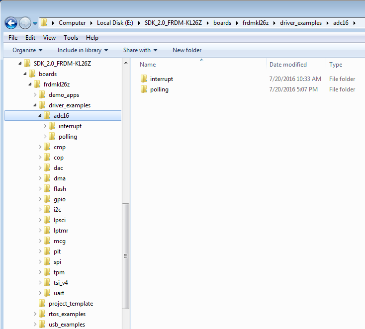Select uart in the folder tree

click(59, 293)
